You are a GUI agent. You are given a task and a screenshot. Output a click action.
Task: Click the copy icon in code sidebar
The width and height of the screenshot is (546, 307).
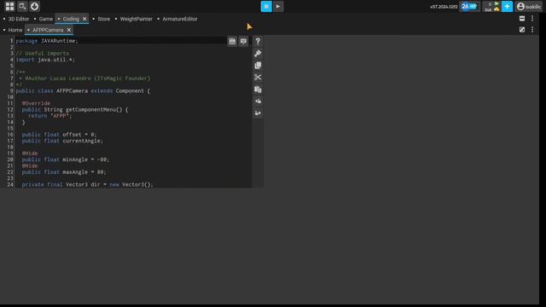coord(258,66)
